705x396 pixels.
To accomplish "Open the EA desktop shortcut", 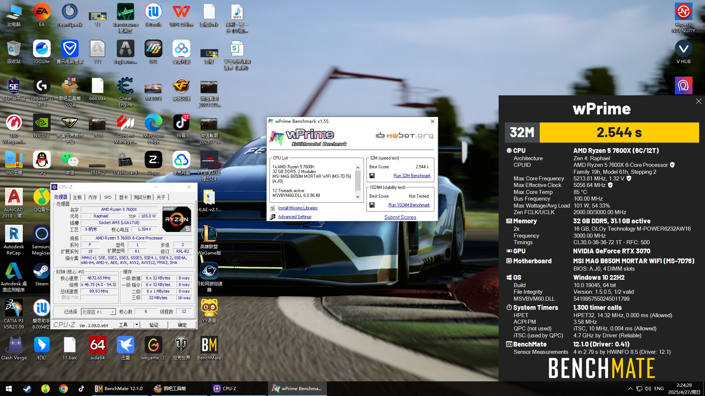I will click(41, 15).
